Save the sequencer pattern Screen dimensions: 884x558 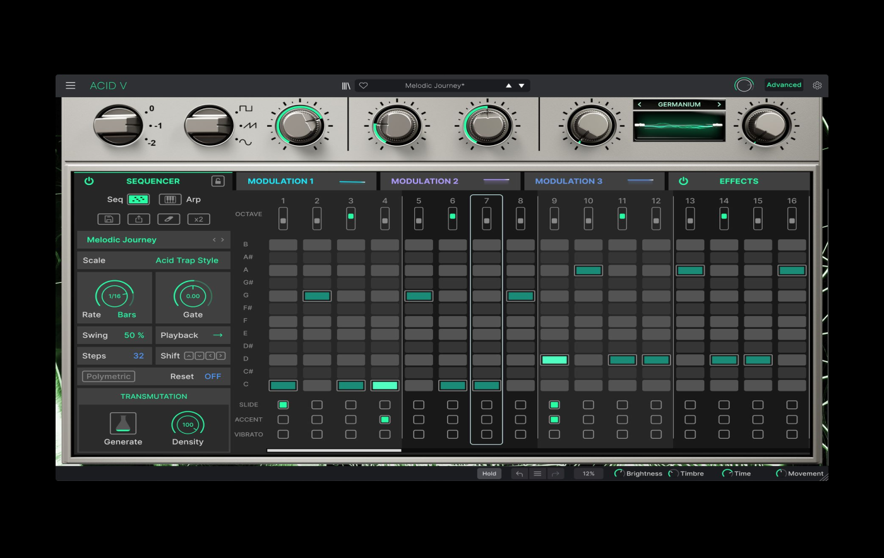click(x=109, y=219)
